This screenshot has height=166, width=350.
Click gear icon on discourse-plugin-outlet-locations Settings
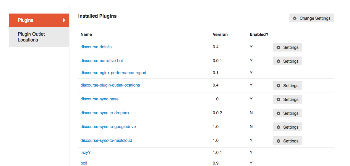(x=278, y=86)
